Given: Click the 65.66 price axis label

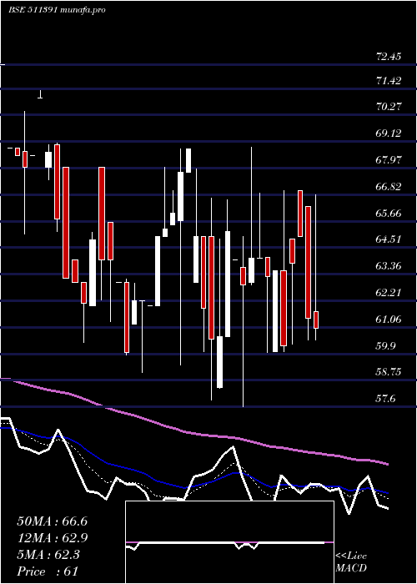Looking at the screenshot, I should (x=389, y=213).
